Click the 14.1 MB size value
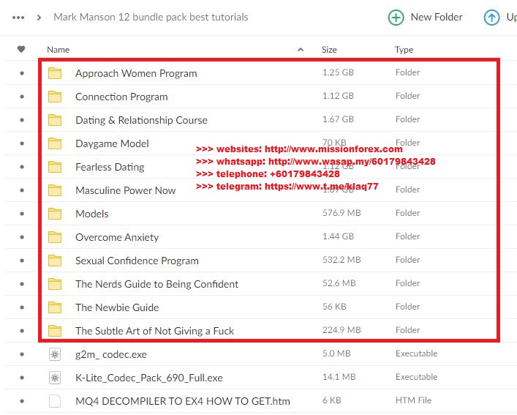 coord(339,377)
